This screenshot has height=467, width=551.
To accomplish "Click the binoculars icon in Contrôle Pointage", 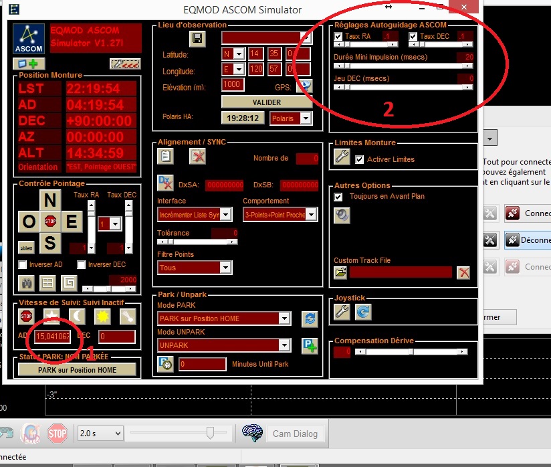I will (27, 283).
